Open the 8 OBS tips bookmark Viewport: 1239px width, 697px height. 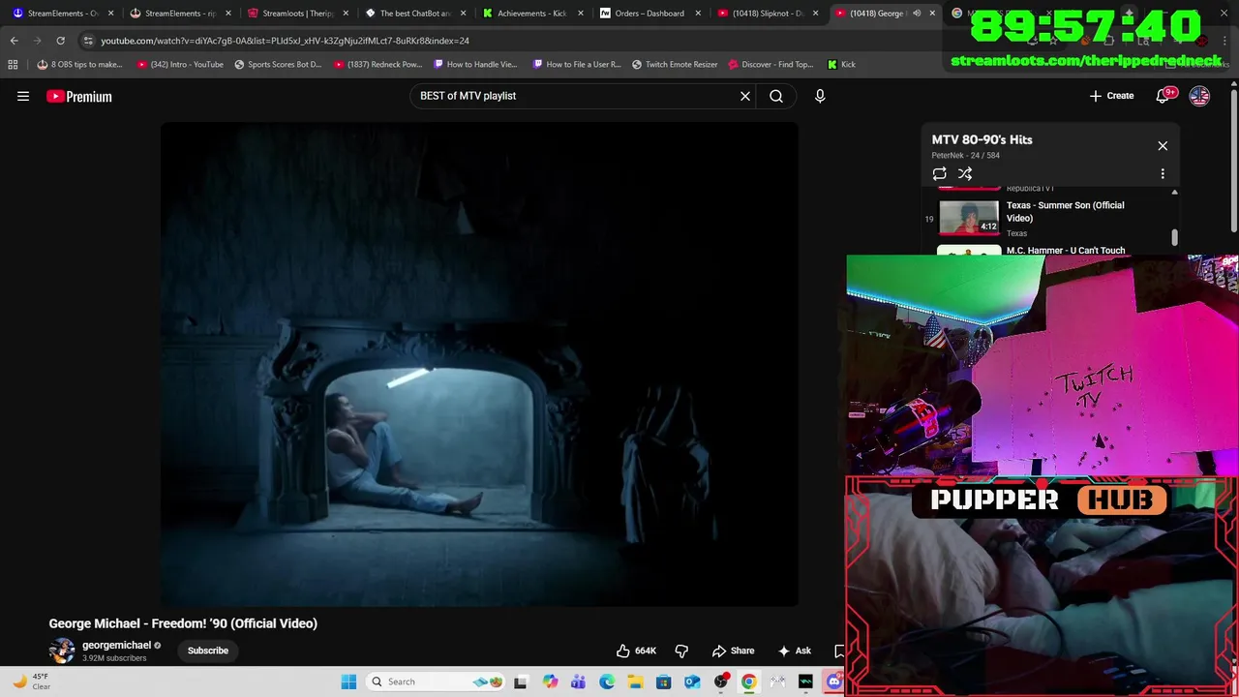79,64
